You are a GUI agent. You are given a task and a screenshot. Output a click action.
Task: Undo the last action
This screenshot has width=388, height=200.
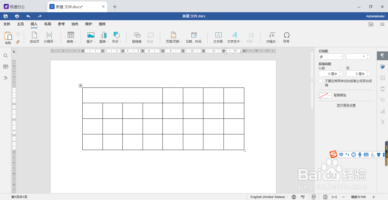tap(28, 16)
